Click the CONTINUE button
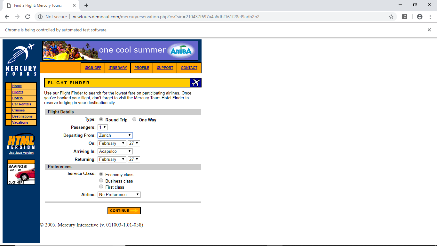Viewport: 437px width, 246px height. point(124,210)
